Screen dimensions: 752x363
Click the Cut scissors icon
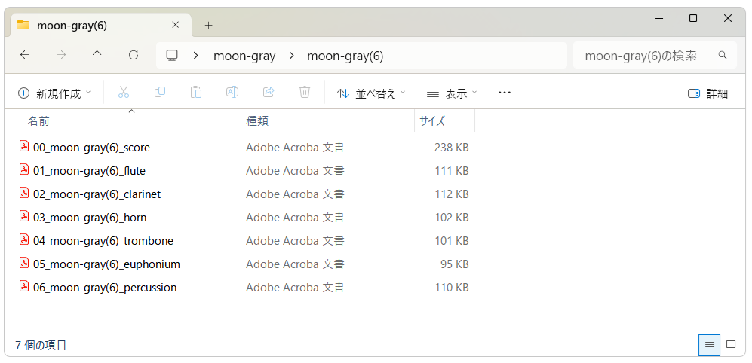[124, 93]
